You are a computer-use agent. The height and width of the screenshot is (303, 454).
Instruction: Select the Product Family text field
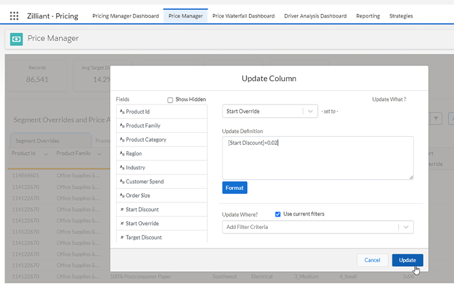(143, 126)
